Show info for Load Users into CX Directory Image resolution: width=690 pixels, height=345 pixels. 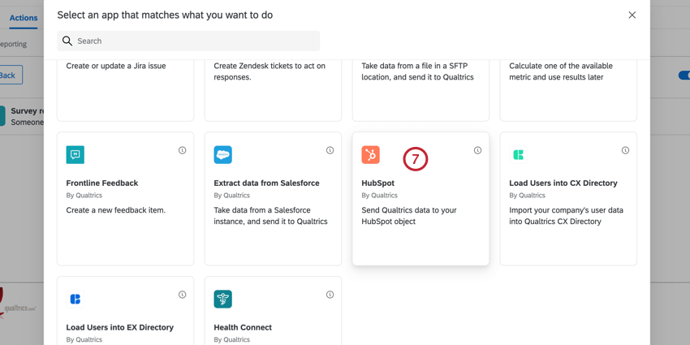pyautogui.click(x=625, y=150)
